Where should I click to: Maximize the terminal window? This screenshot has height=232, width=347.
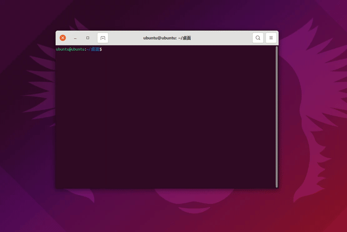click(88, 38)
